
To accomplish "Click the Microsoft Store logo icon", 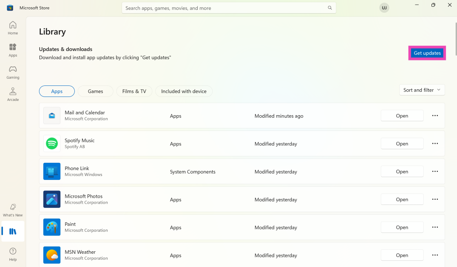I will point(10,8).
